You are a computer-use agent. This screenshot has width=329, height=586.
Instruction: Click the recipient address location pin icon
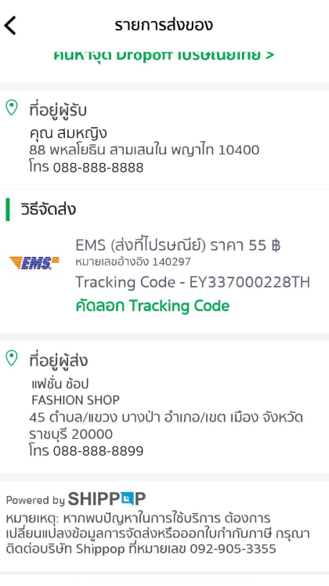point(12,107)
